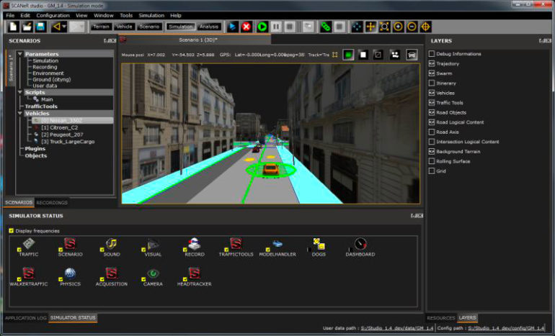The width and height of the screenshot is (555, 336).
Task: Open the Configuration menu
Action: pos(53,15)
